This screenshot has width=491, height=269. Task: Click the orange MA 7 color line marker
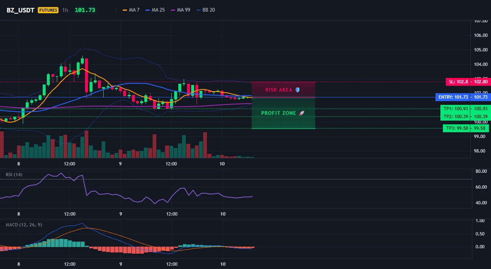coord(125,10)
